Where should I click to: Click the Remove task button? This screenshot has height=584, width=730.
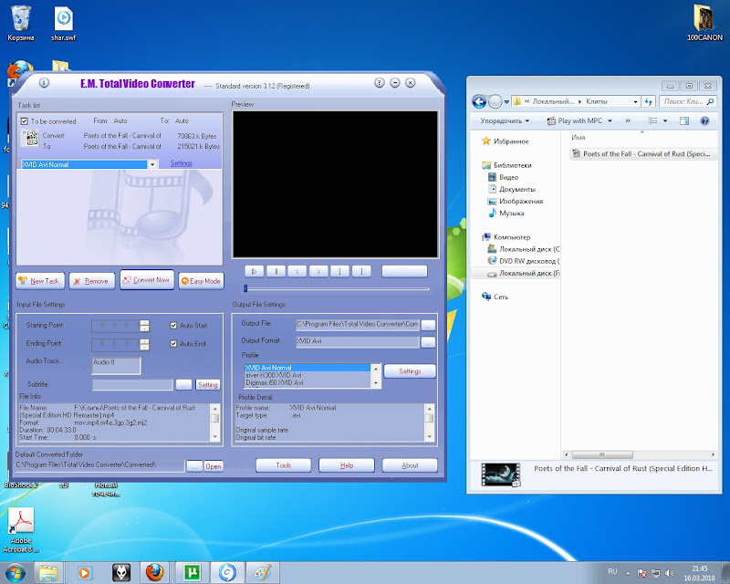point(91,281)
